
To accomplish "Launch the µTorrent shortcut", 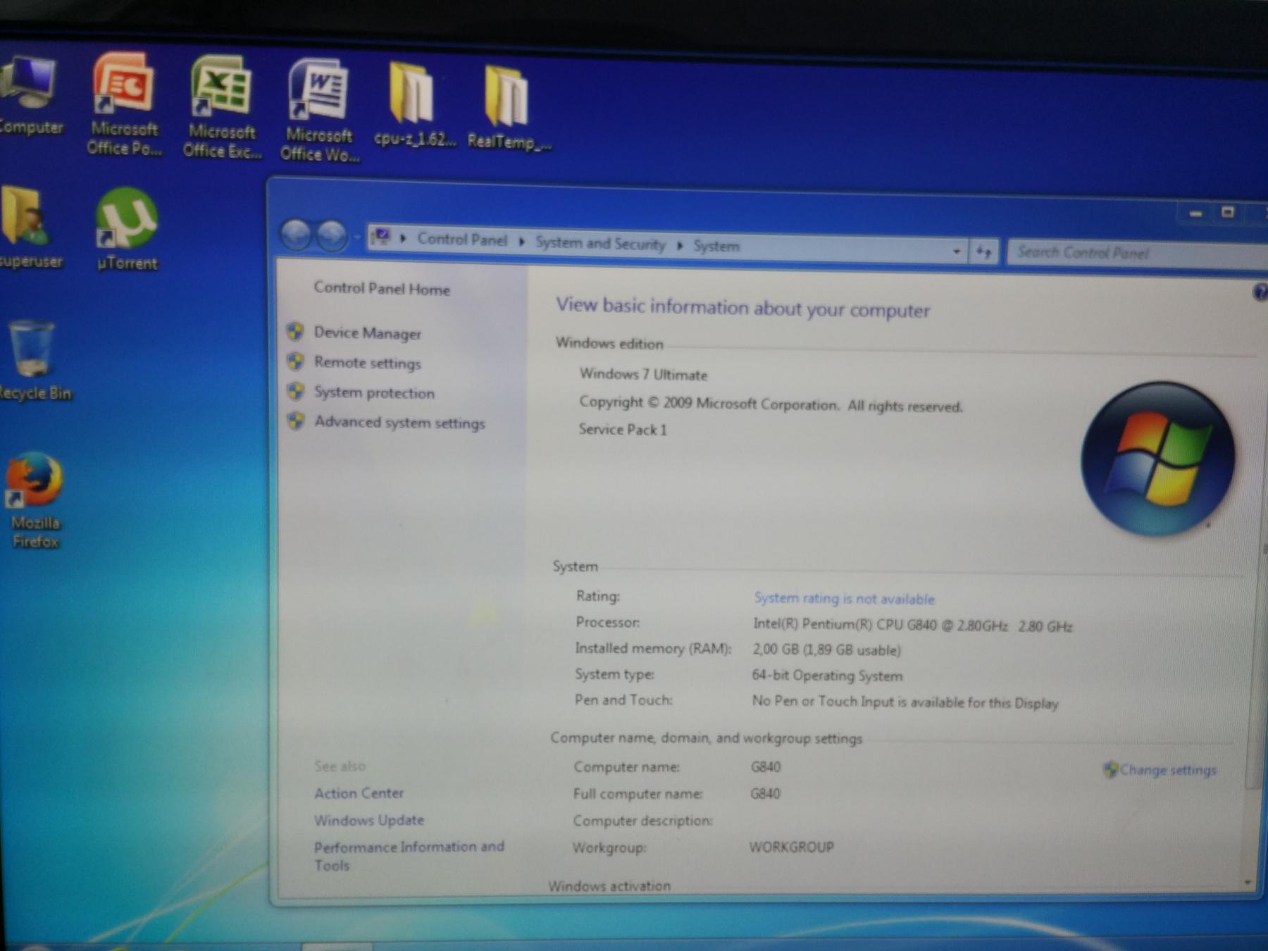I will coord(127,230).
